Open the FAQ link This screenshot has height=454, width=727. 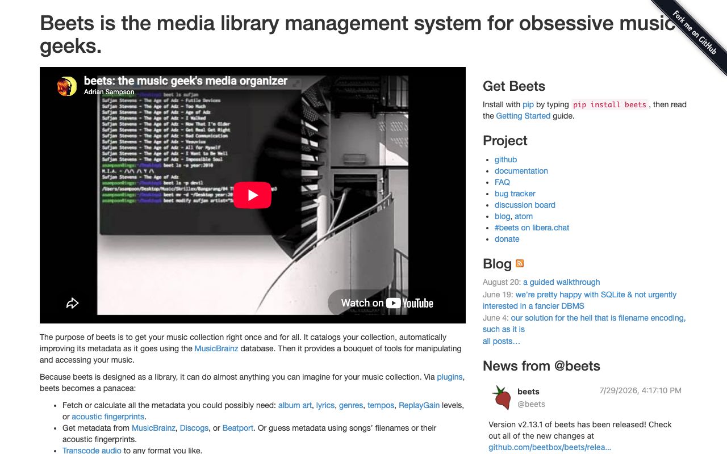(x=502, y=182)
